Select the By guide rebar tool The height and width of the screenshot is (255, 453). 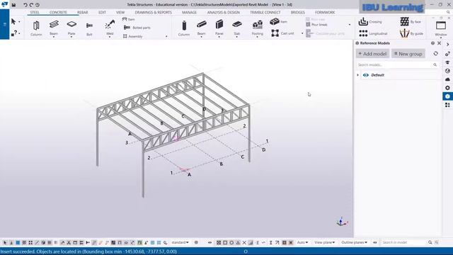point(412,33)
